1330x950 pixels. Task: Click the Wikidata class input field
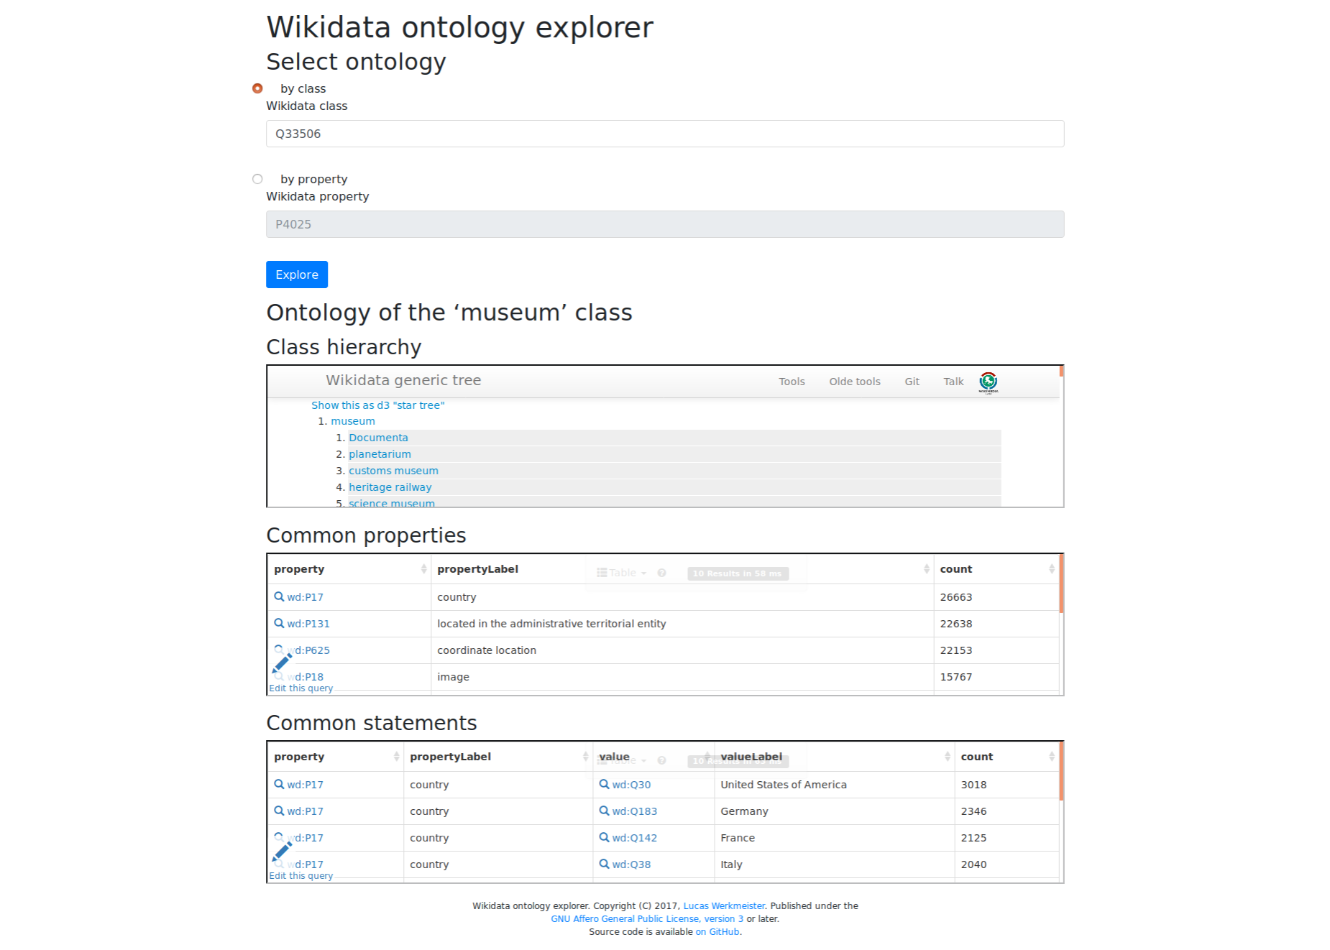pos(665,134)
